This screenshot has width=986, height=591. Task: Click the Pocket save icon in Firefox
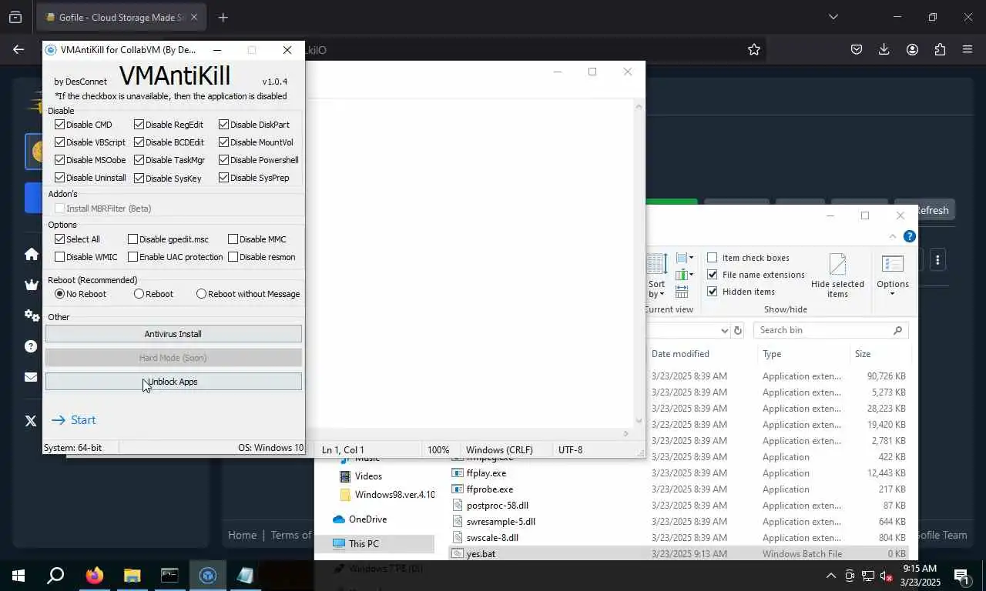pyautogui.click(x=857, y=49)
